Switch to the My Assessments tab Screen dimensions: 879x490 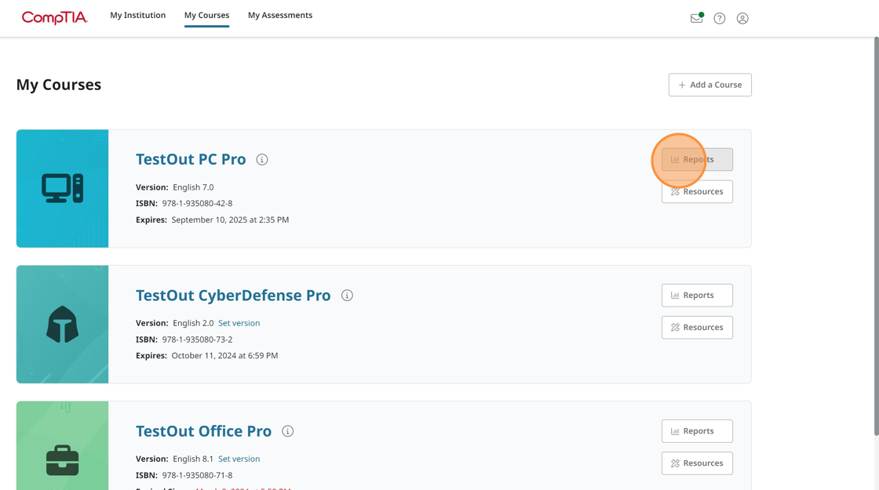(280, 16)
